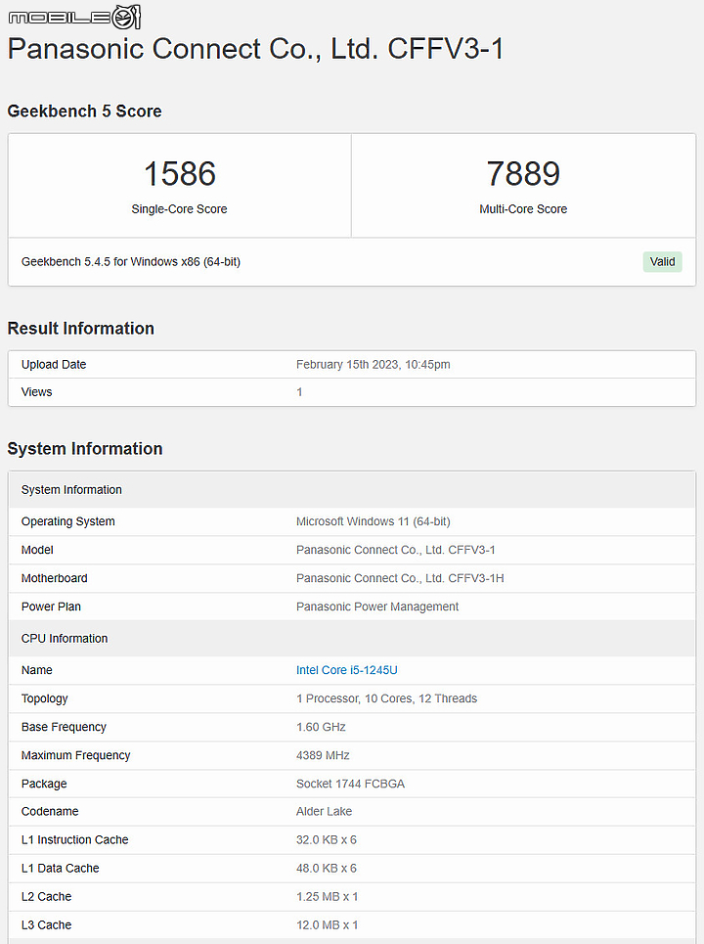Select L2 Cache value 1.25 MB x 1
Image resolution: width=704 pixels, height=944 pixels.
click(x=327, y=896)
